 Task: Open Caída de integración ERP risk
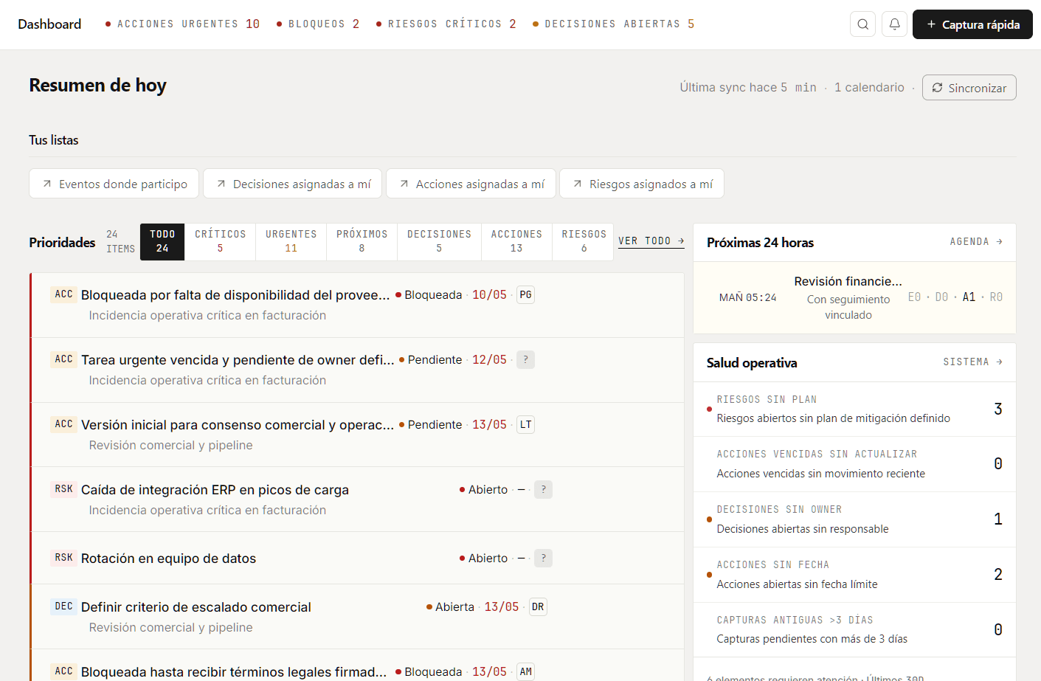tap(357, 499)
